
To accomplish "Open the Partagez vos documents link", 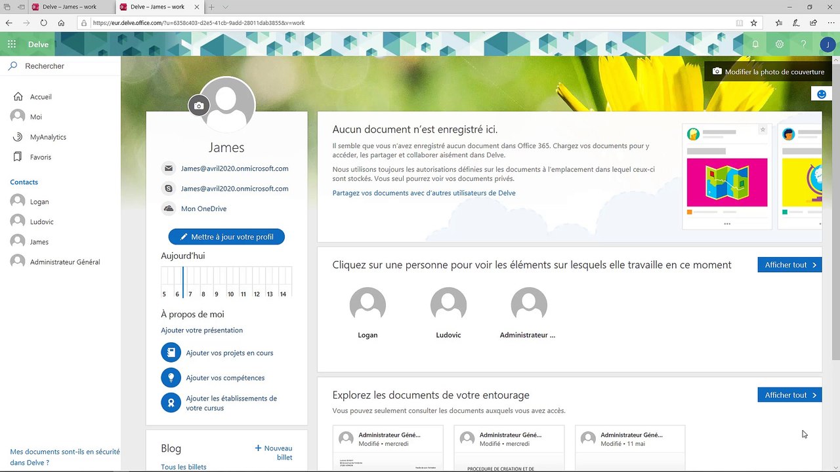I will 423,193.
